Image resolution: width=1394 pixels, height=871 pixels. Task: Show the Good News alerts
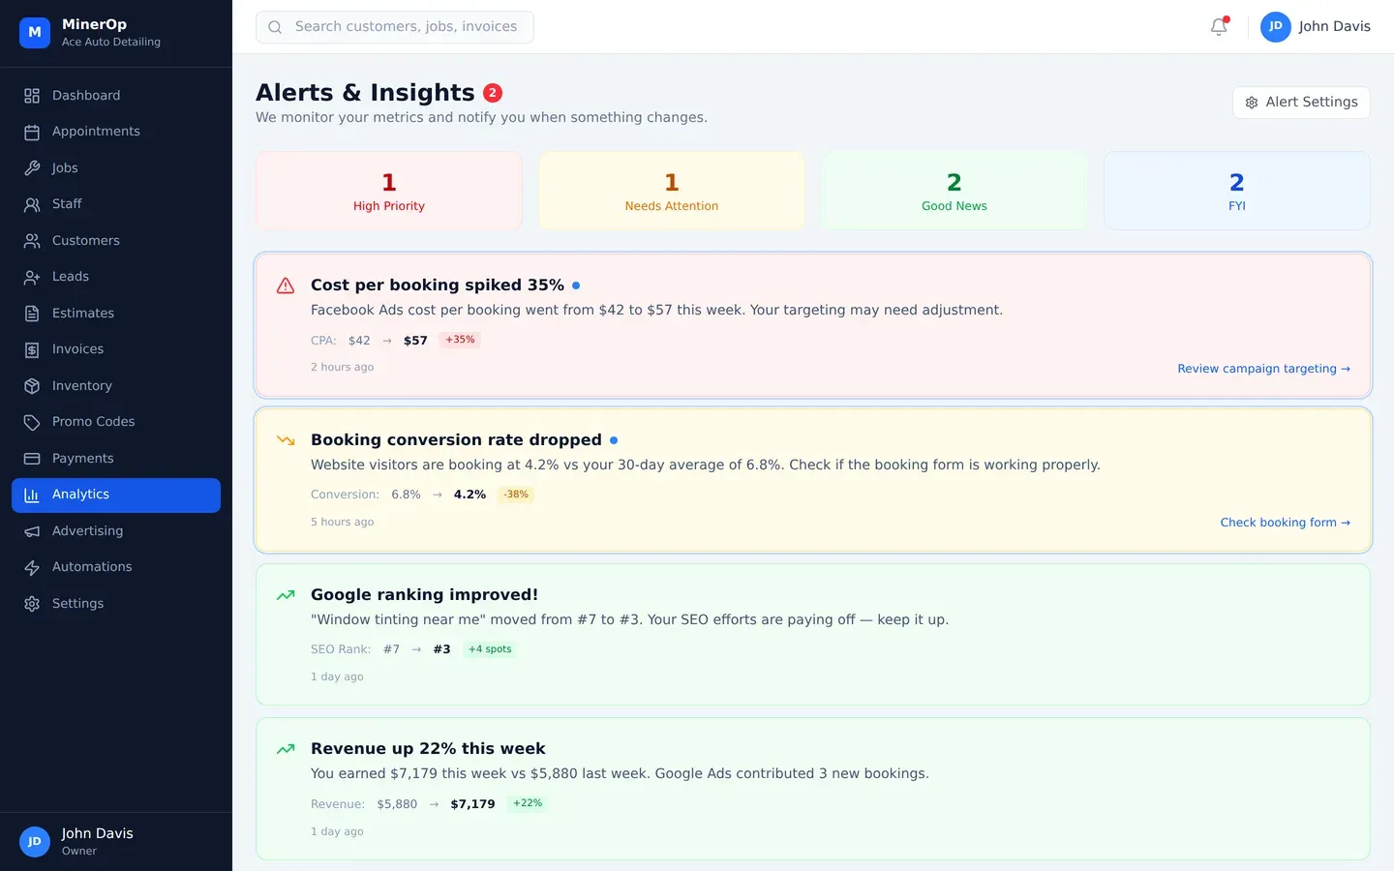coord(954,191)
